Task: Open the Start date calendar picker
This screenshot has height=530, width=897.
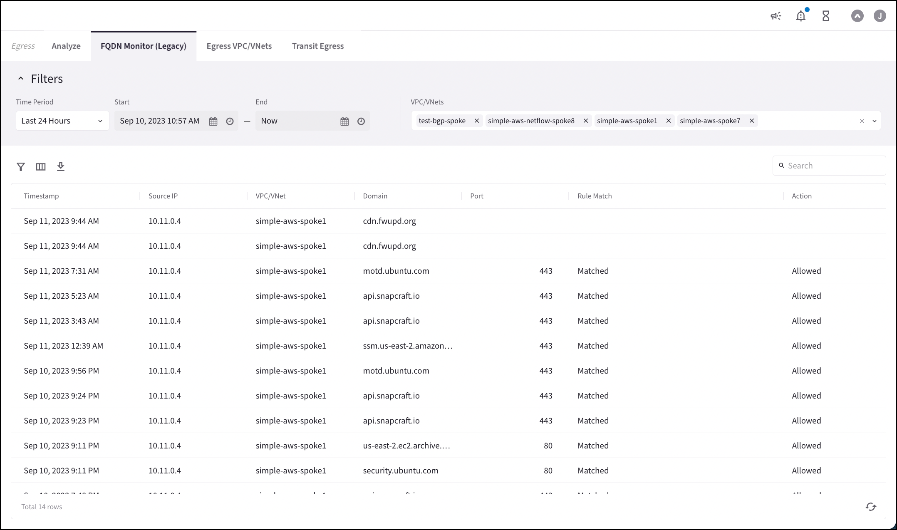Action: coord(213,121)
